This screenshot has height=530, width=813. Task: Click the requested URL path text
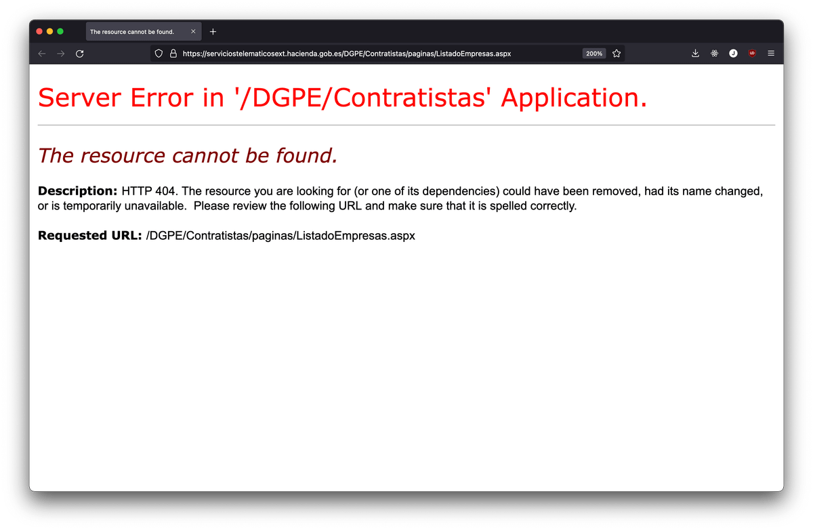(280, 236)
